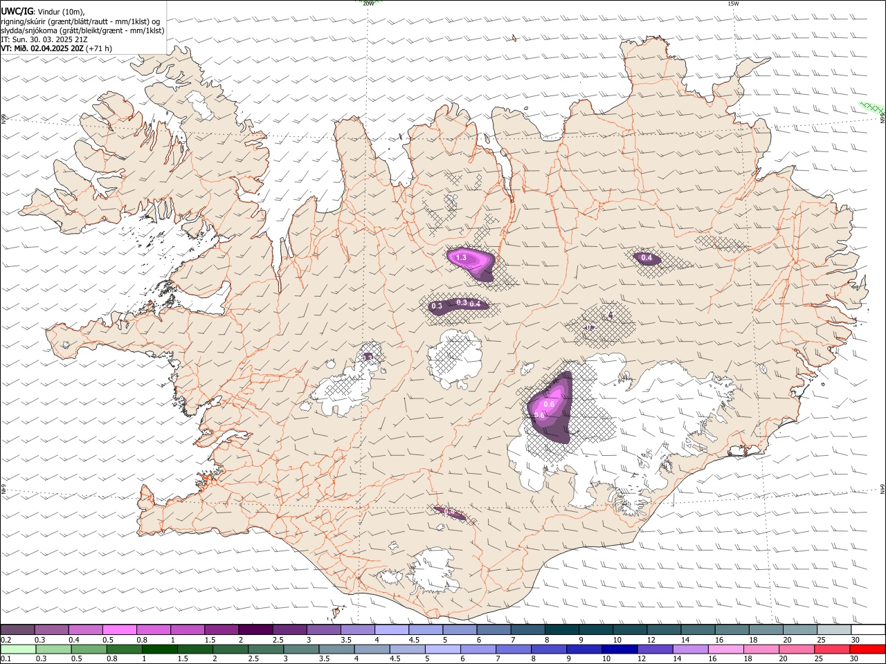Image resolution: width=886 pixels, height=664 pixels.
Task: Click the light grey 25–30 swatch, upper scale
Action: click(x=834, y=630)
